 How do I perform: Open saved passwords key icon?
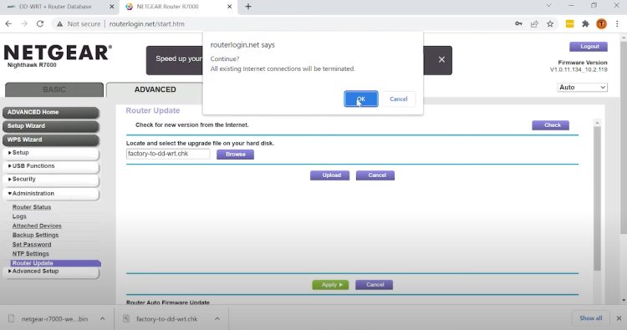tap(518, 24)
